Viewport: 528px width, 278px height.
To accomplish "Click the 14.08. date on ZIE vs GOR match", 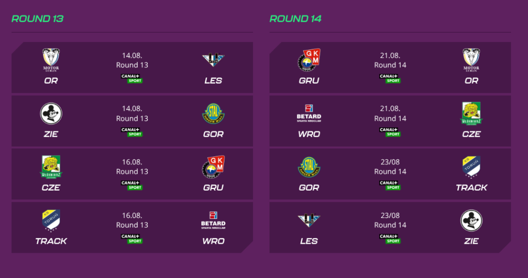I will [132, 108].
